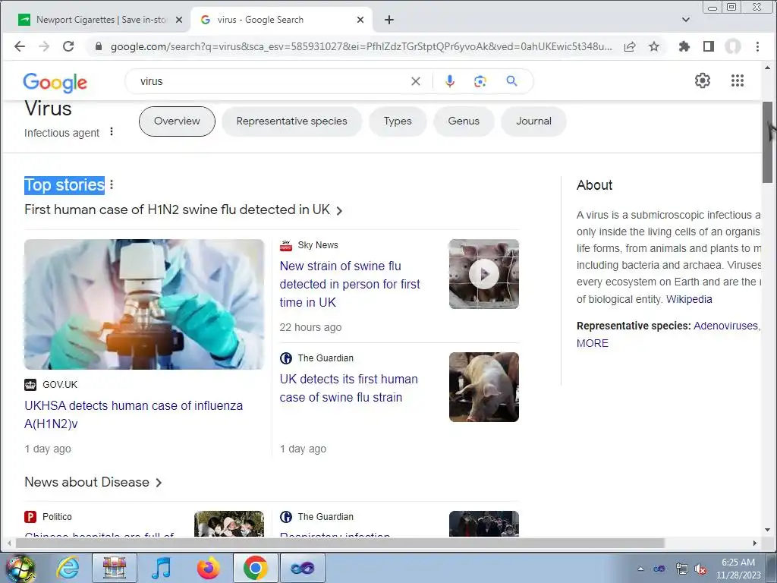Start voice search with the microphone icon
This screenshot has height=583, width=777.
[449, 81]
